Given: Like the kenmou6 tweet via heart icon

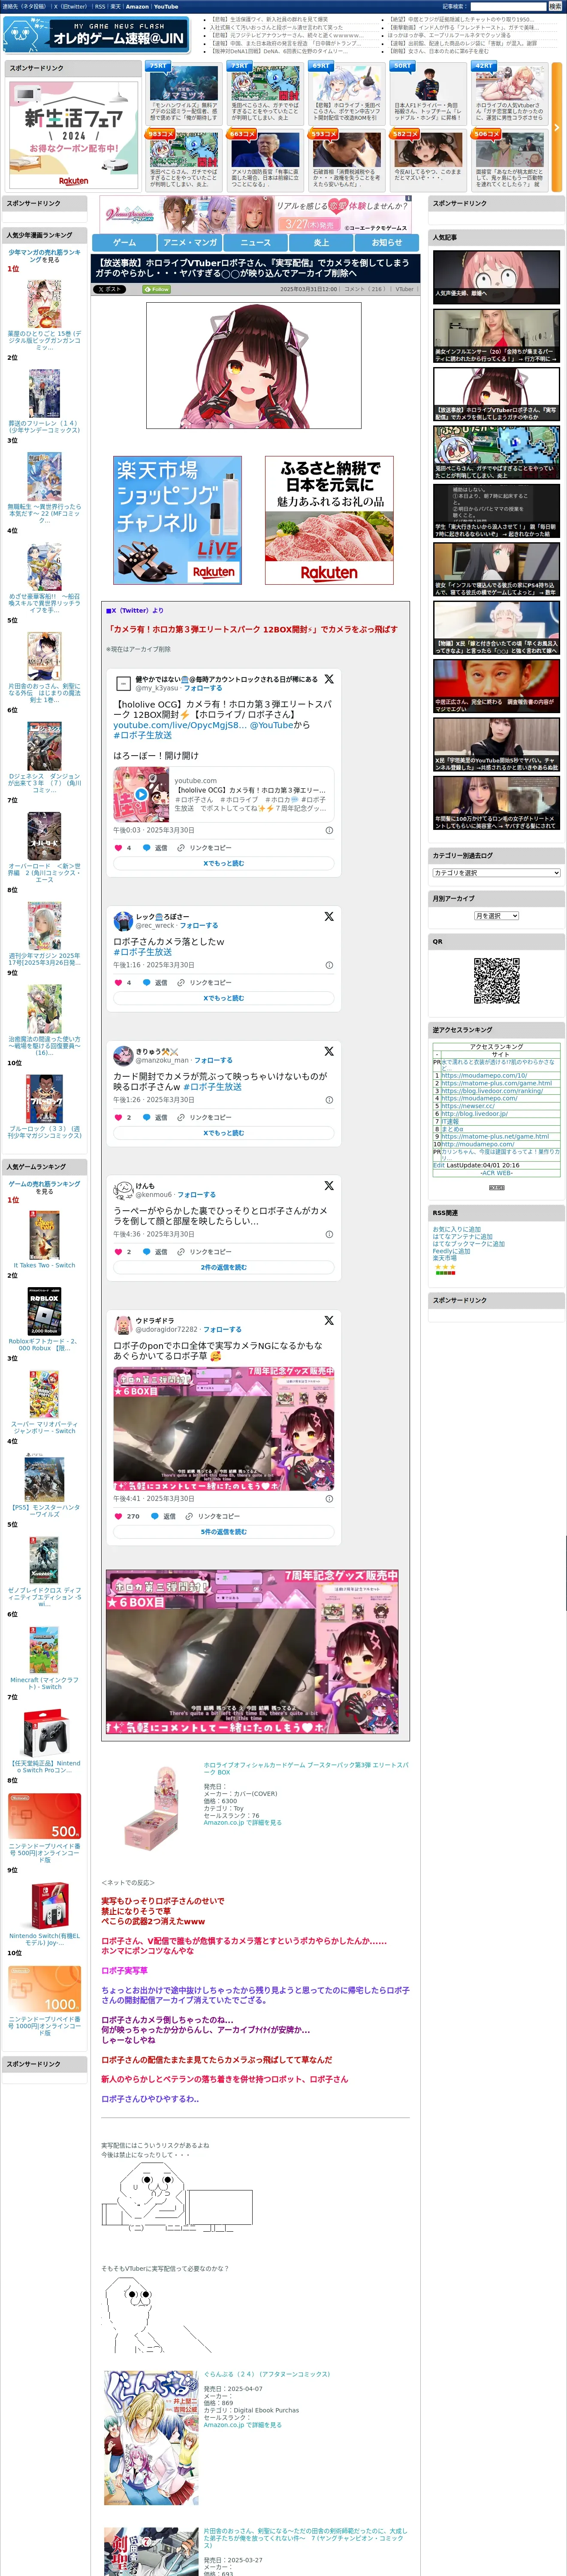Looking at the screenshot, I should 118,1251.
